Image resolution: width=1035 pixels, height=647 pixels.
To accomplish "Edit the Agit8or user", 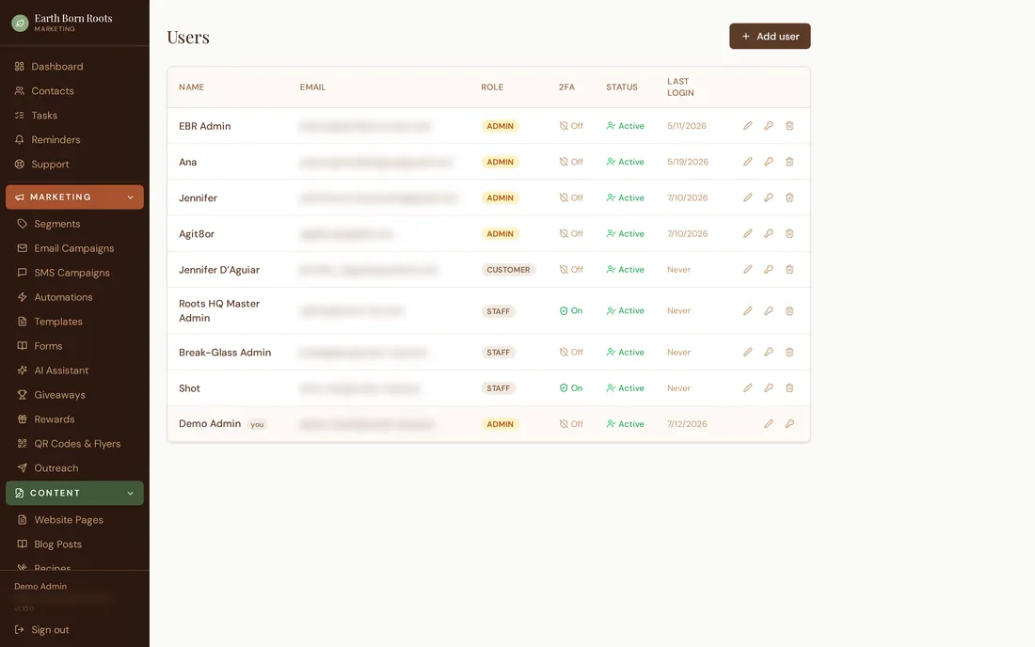I will click(x=747, y=233).
